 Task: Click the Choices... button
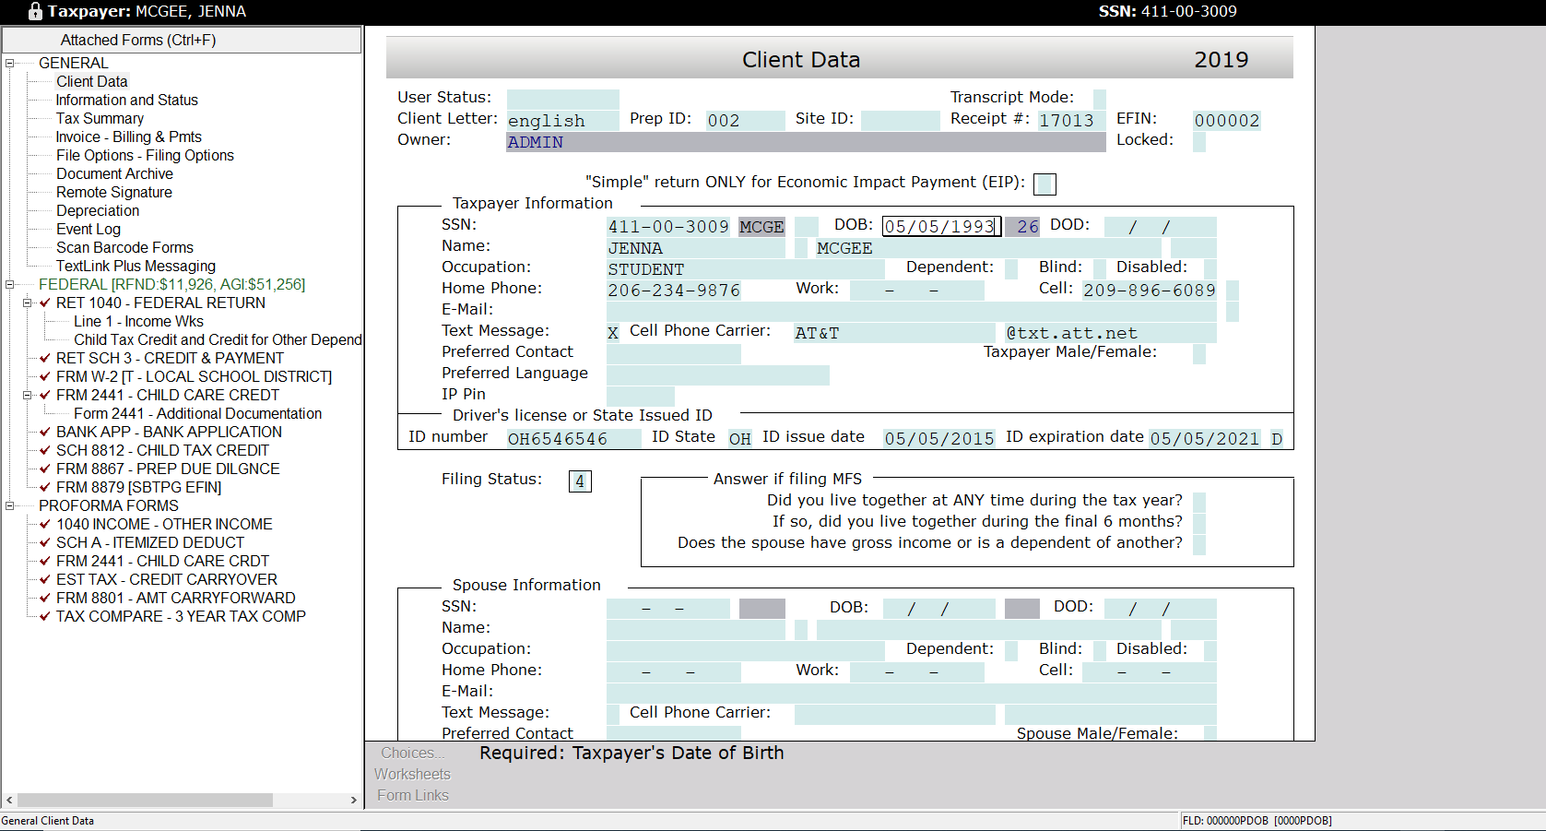click(412, 753)
